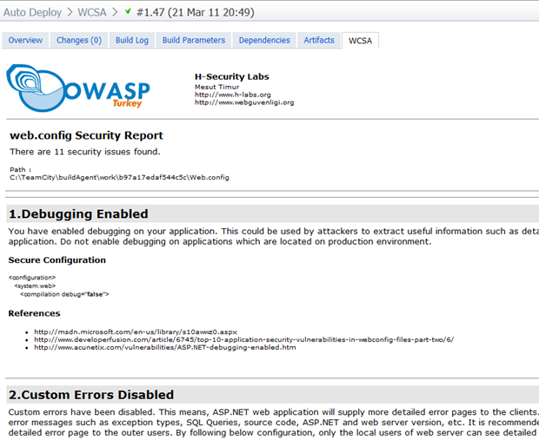Click '2.Custom Errors Disabled' heading
The image size is (539, 440).
[x=91, y=395]
